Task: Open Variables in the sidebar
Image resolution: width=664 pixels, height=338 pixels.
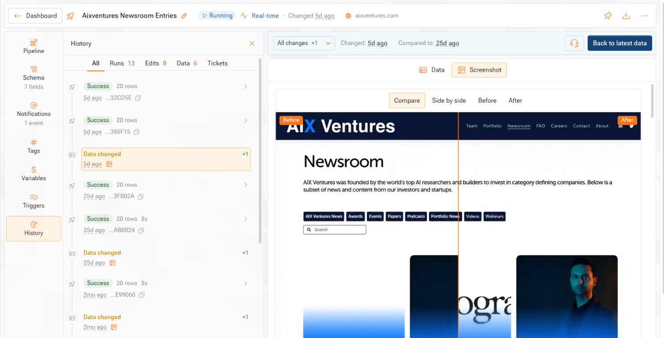Action: pyautogui.click(x=34, y=174)
